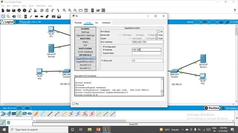Click the Help question mark icon
The image size is (238, 133).
point(235,10)
